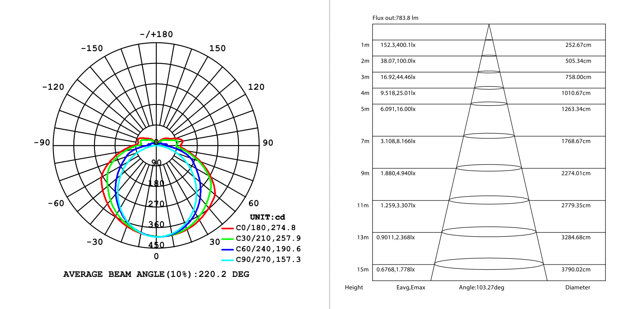This screenshot has width=624, height=309.
Task: Click the 13m height label
Action: coord(363,238)
